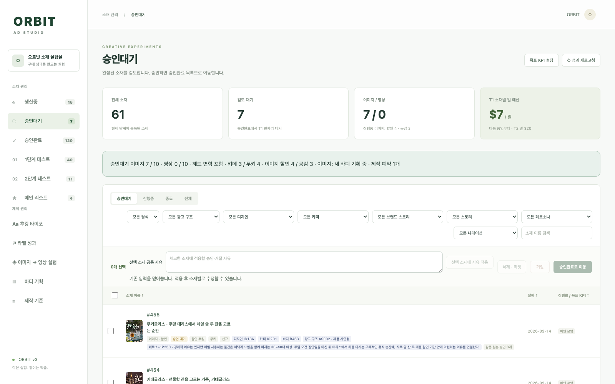Click the 신규 tag on #455
The image size is (615, 384).
tap(225, 339)
